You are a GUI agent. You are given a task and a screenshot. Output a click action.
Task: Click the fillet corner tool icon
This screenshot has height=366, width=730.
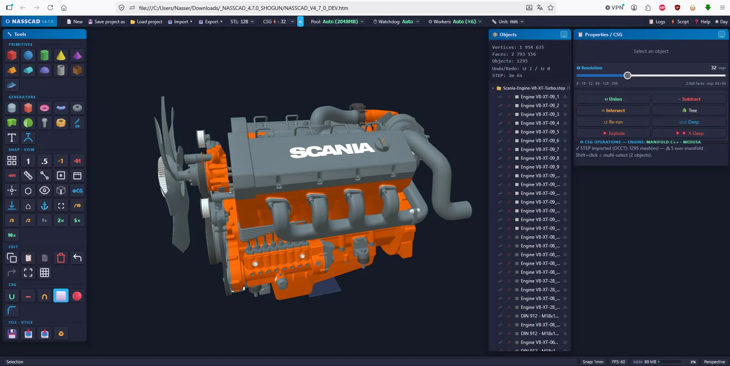click(x=12, y=311)
